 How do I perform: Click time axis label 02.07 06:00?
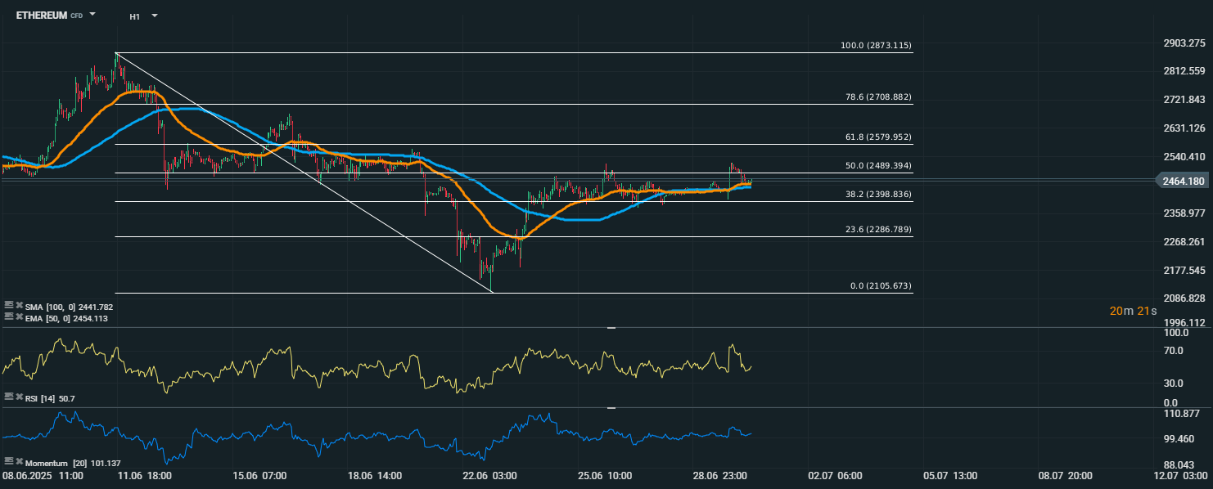(835, 475)
